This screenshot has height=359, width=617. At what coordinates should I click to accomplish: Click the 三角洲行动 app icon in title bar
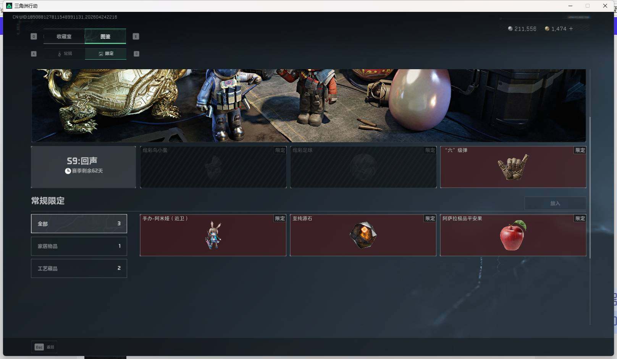coord(9,6)
